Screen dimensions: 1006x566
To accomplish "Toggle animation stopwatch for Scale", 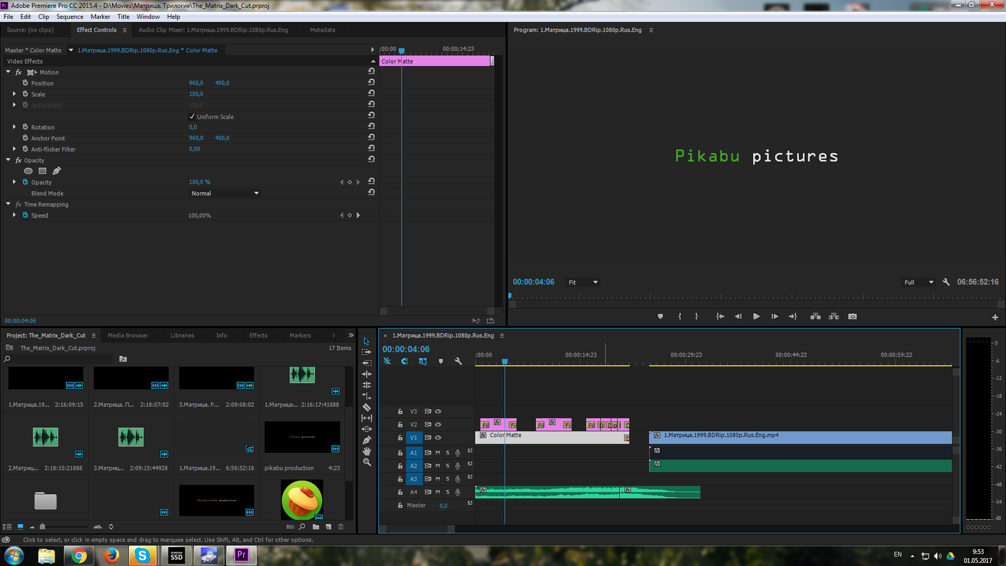I will (x=25, y=94).
